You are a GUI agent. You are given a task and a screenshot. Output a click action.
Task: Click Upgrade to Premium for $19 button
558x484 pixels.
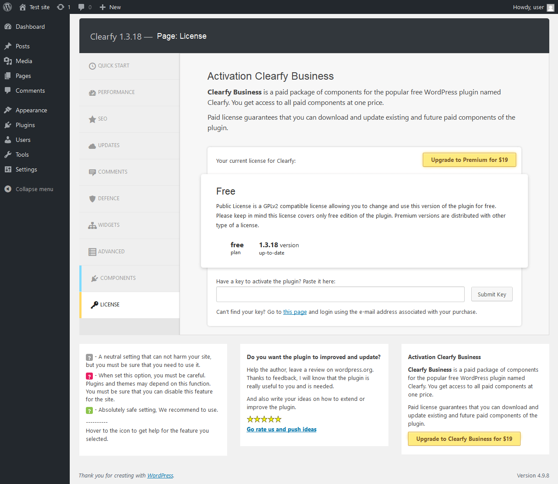(x=470, y=160)
